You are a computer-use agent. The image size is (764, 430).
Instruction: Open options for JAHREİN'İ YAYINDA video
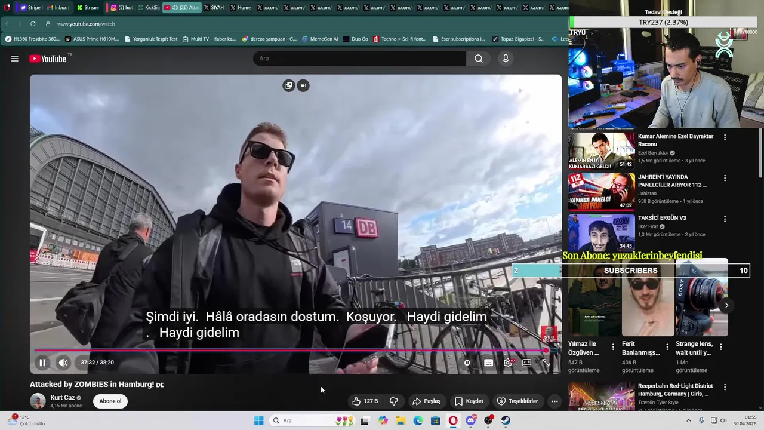click(x=725, y=178)
